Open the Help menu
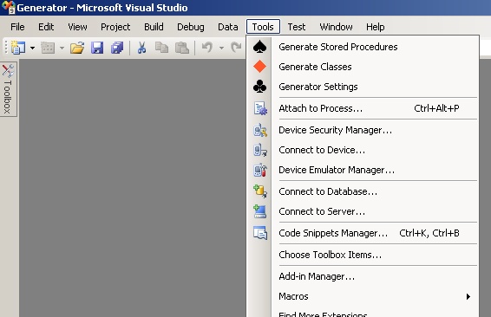The image size is (491, 317). tap(375, 27)
